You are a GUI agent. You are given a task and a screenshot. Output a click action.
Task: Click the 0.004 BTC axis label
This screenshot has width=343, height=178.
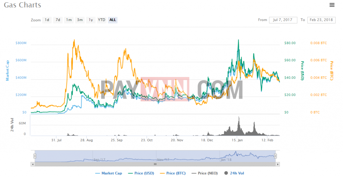pos(319,78)
